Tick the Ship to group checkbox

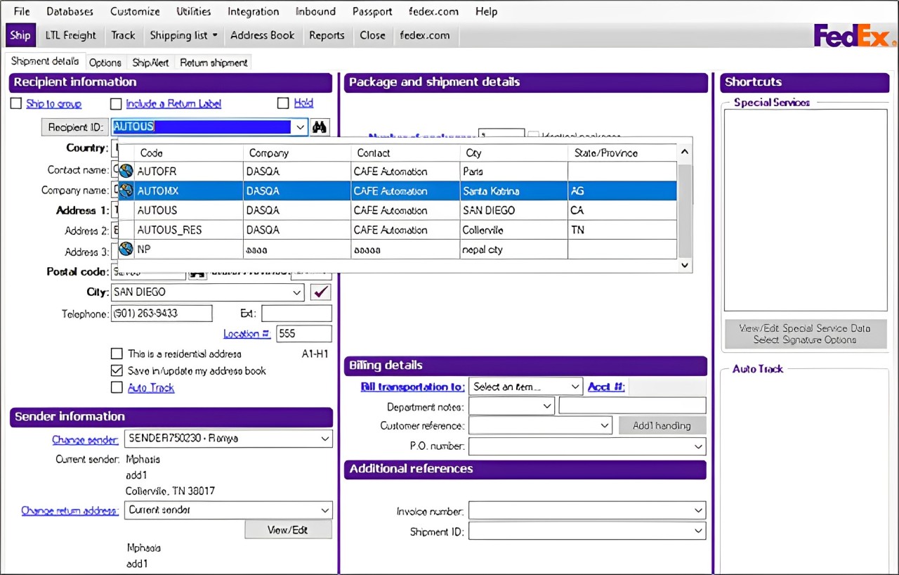(16, 103)
